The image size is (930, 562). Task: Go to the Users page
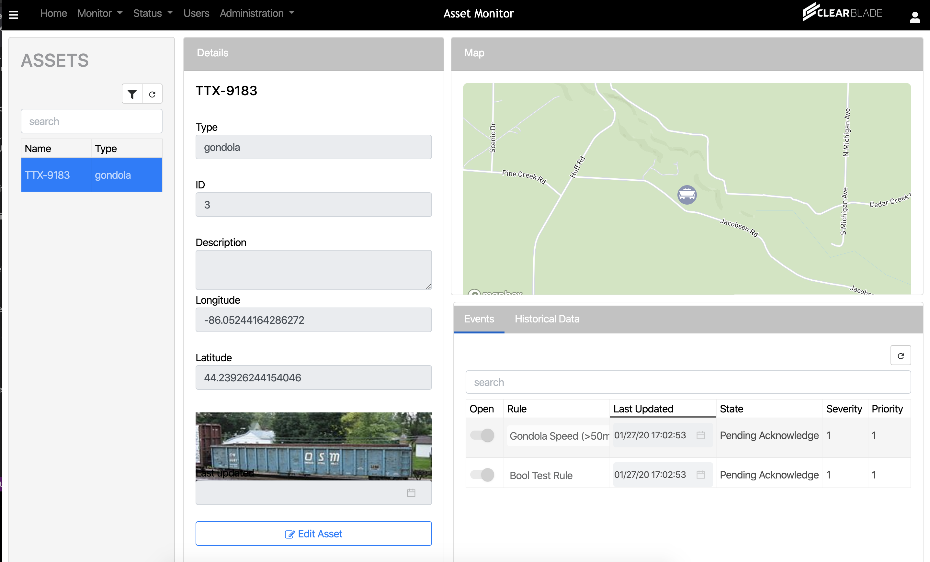coord(196,13)
